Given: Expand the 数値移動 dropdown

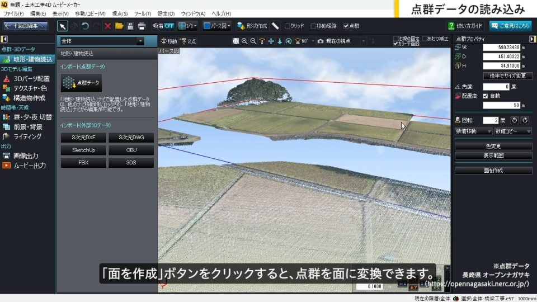Looking at the screenshot, I should click(473, 131).
